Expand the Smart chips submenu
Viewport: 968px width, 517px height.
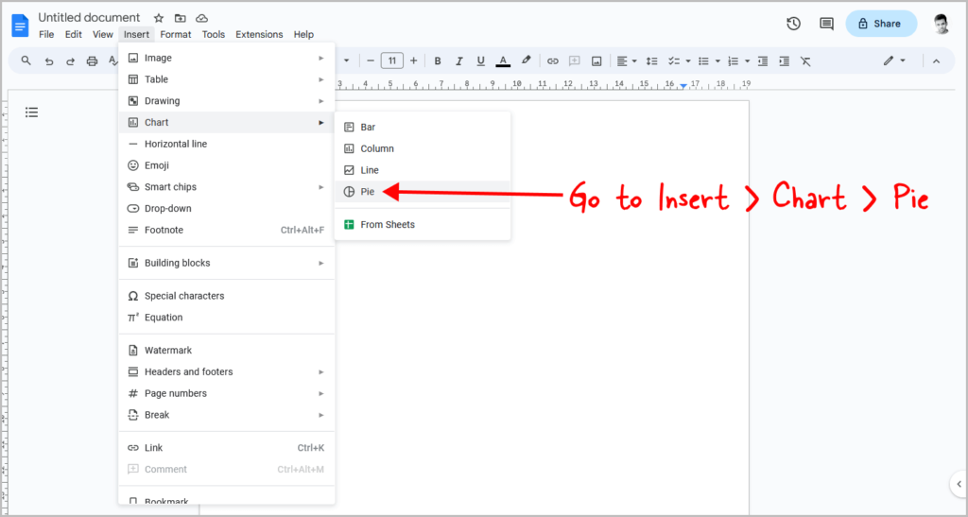pos(227,187)
